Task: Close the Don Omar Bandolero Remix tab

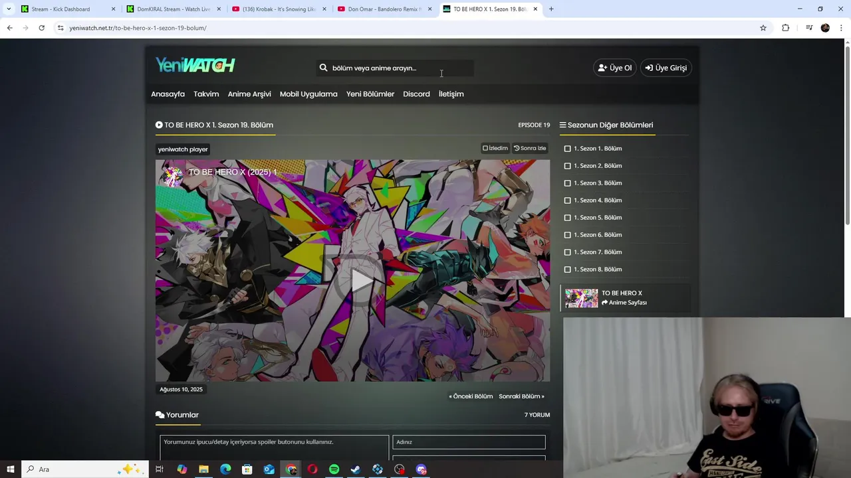Action: tap(429, 9)
